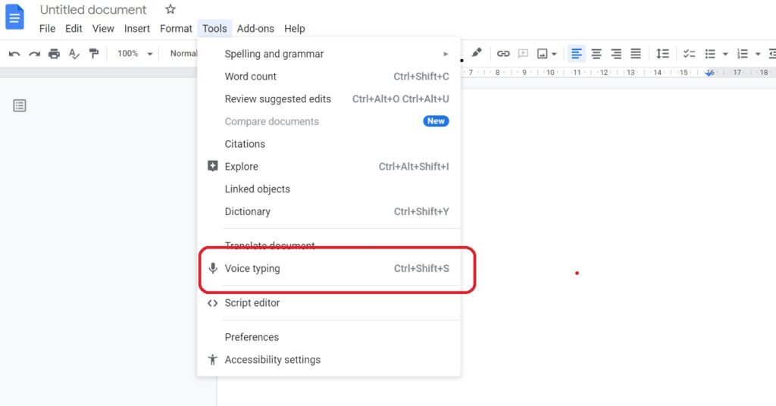Open Dictionary from Tools menu
Viewport: 776px width, 406px height.
point(329,211)
